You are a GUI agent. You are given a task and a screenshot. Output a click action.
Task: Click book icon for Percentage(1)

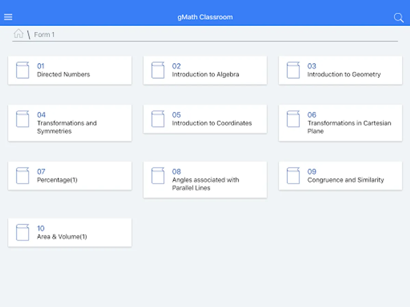23,175
